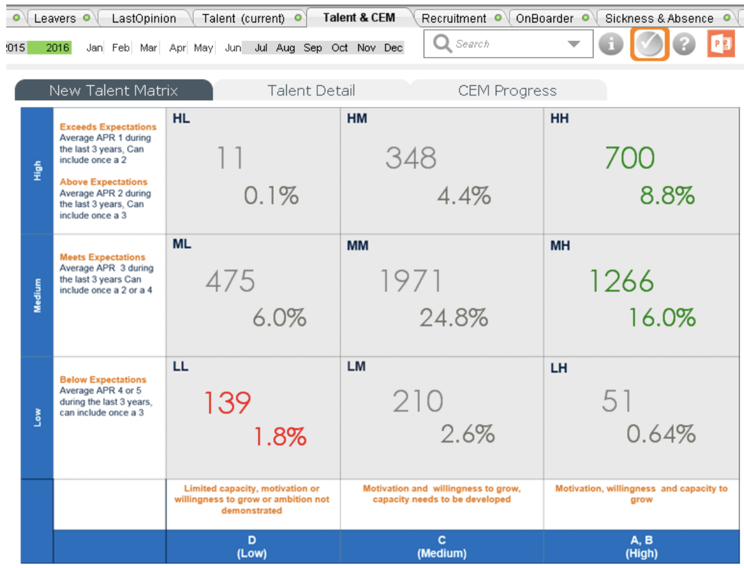The image size is (744, 568).
Task: Select the LL cell showing 139
Action: pyautogui.click(x=228, y=403)
